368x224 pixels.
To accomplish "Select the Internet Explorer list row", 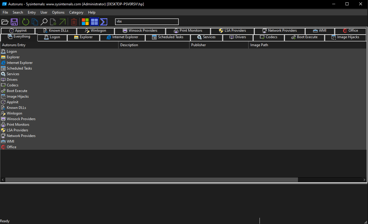I will pos(183,63).
